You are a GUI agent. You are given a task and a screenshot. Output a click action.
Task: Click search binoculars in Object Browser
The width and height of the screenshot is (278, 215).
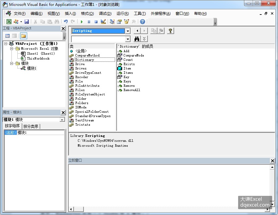point(137,39)
